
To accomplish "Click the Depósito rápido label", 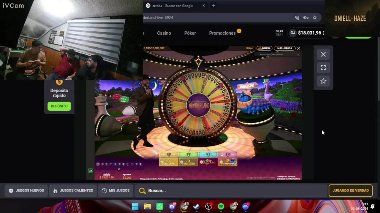I will [x=59, y=93].
